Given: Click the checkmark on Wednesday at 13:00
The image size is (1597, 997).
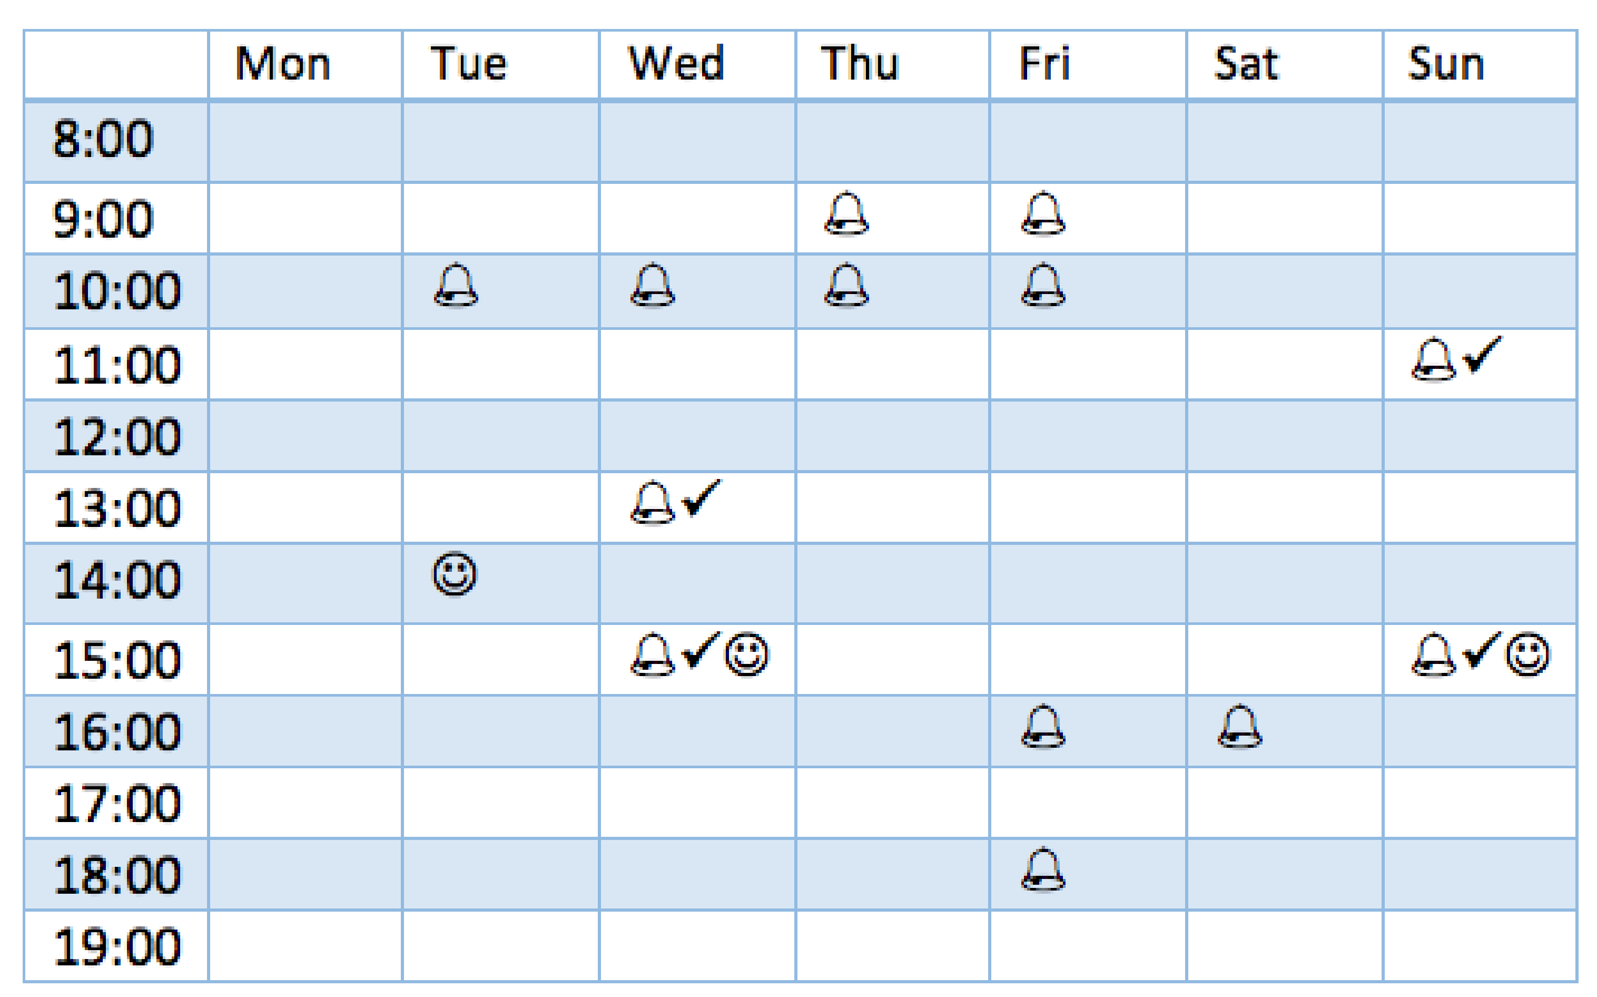Looking at the screenshot, I should click(701, 497).
